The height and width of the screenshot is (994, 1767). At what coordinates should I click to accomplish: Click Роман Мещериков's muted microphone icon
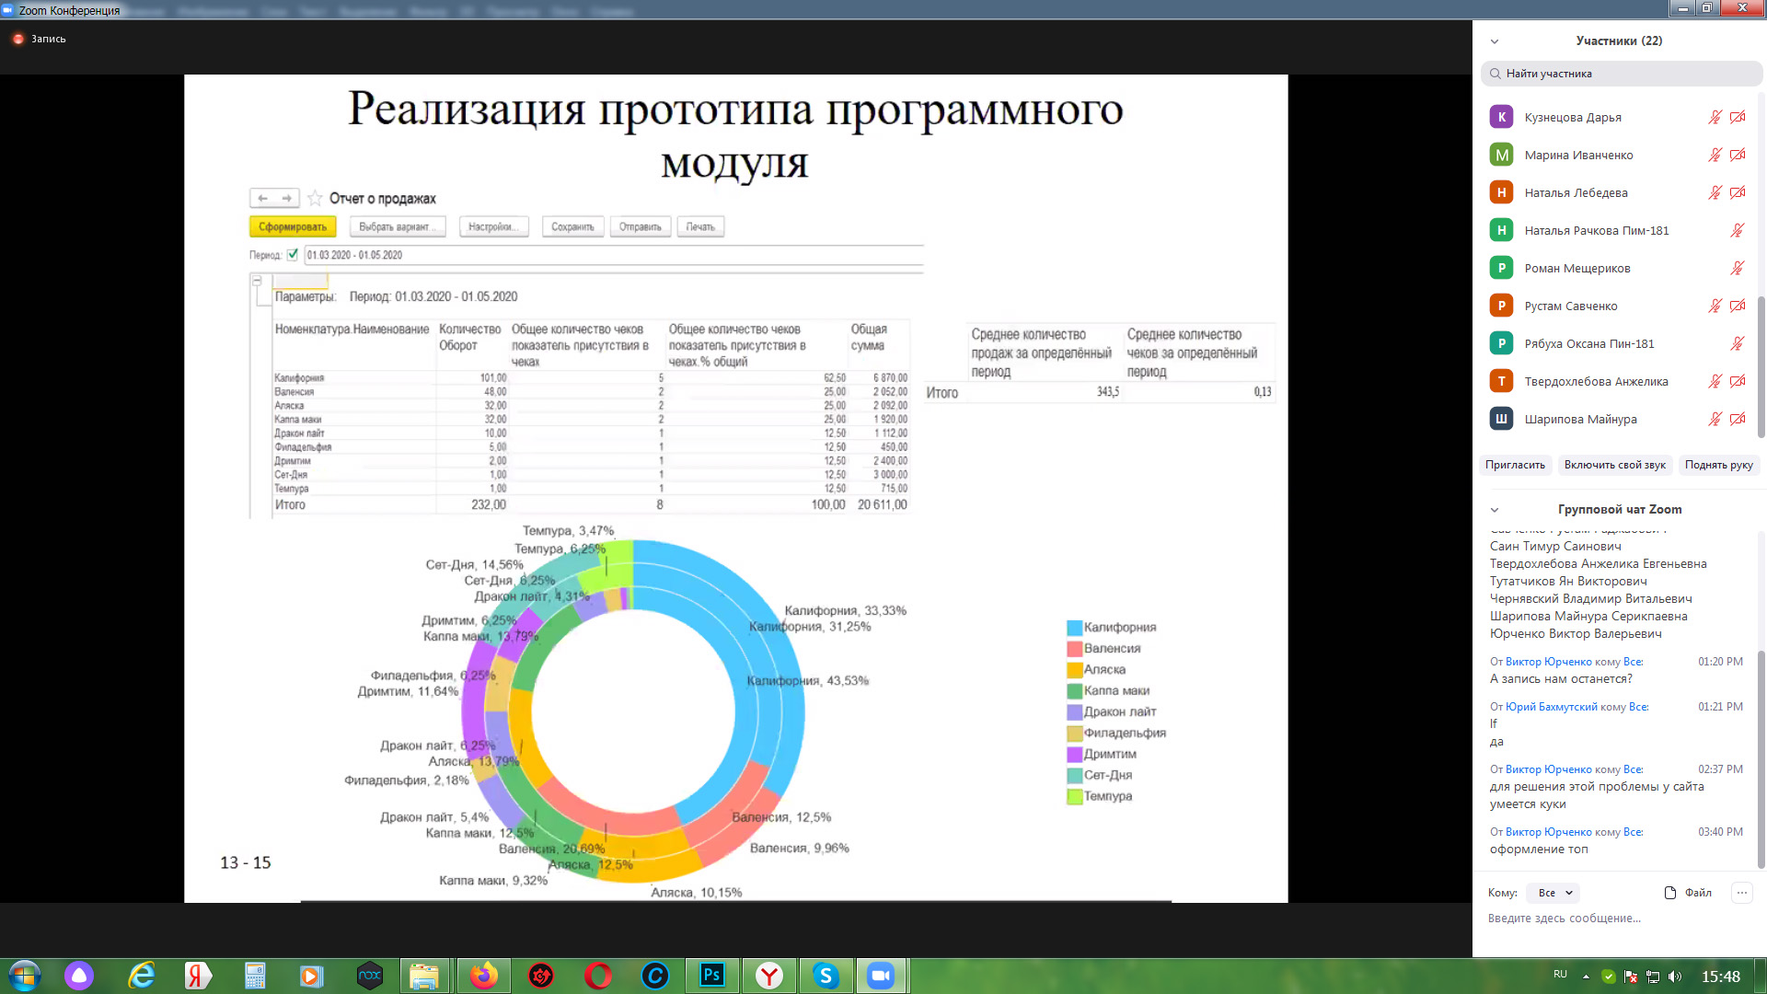pos(1738,268)
